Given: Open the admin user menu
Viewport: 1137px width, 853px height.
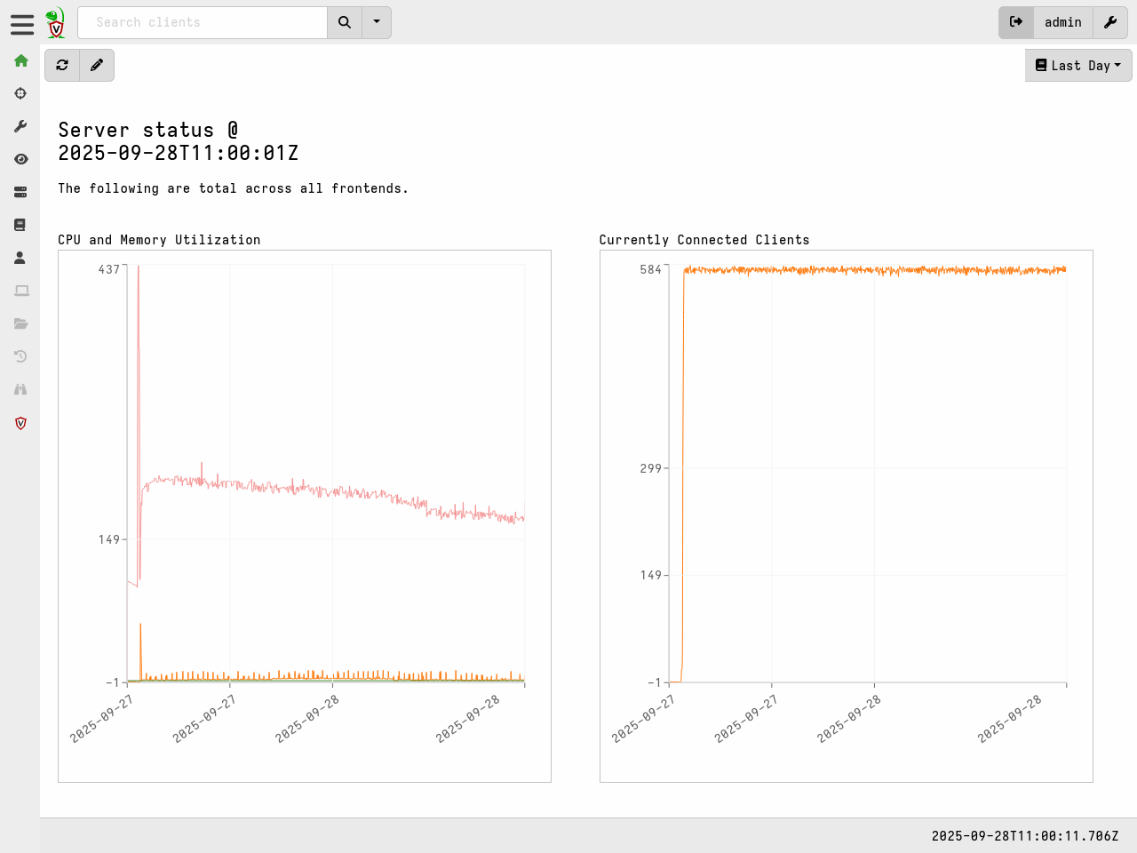Looking at the screenshot, I should (1062, 22).
